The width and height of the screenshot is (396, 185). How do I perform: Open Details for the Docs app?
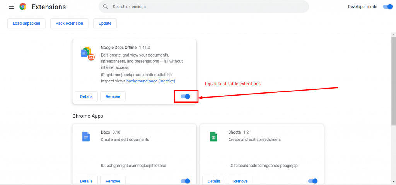[x=86, y=181]
